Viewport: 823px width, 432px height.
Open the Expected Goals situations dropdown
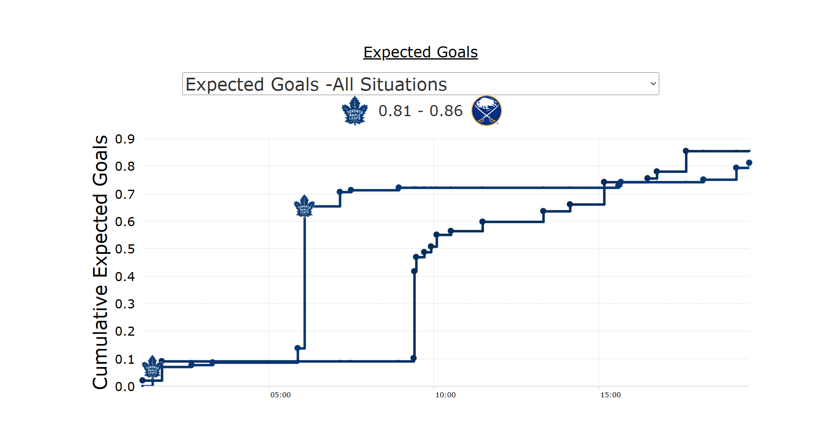coord(420,84)
